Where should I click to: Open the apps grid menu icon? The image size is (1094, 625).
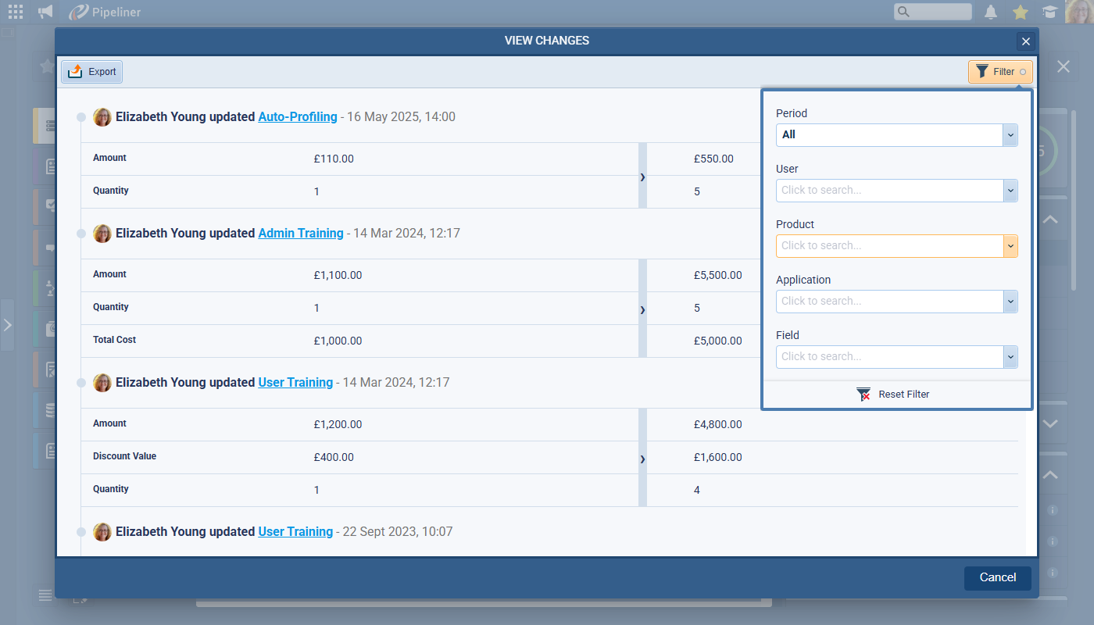16,12
